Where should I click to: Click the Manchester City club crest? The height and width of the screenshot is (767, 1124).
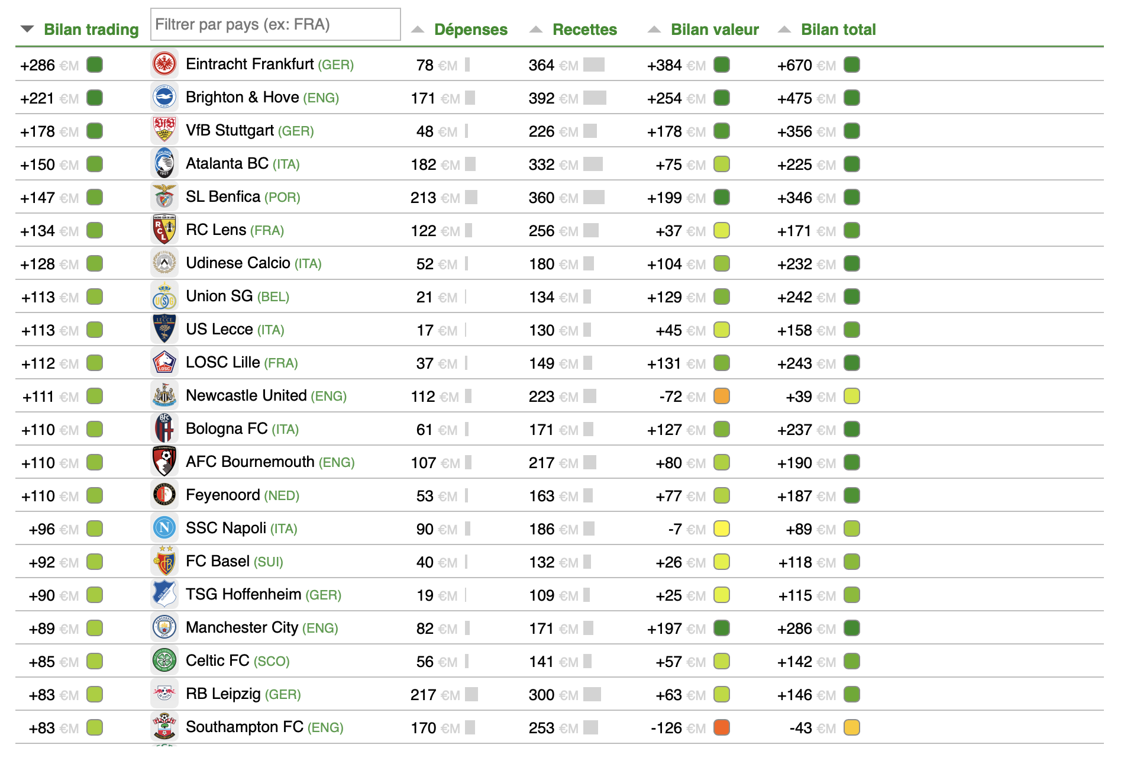coord(164,628)
